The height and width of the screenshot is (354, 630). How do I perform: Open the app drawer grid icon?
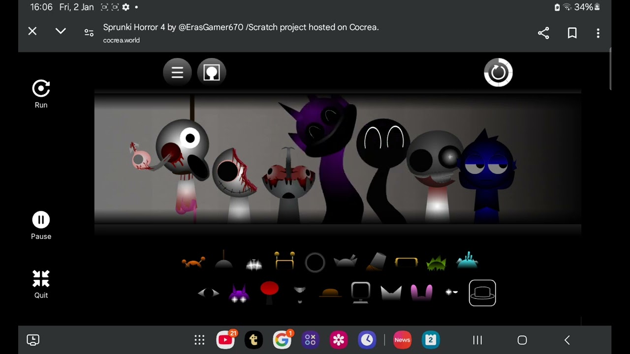[x=199, y=340]
